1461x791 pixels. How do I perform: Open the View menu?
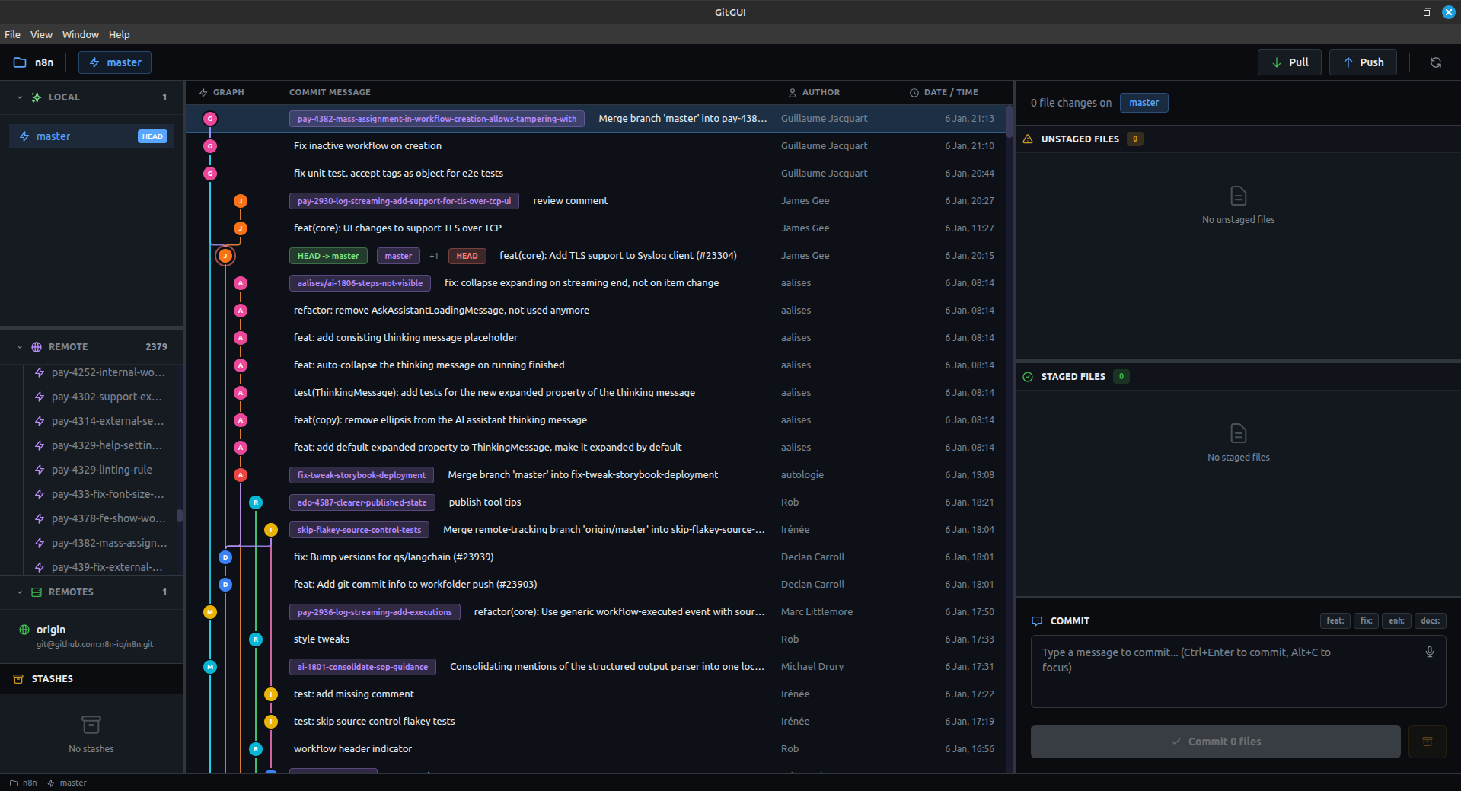click(41, 34)
